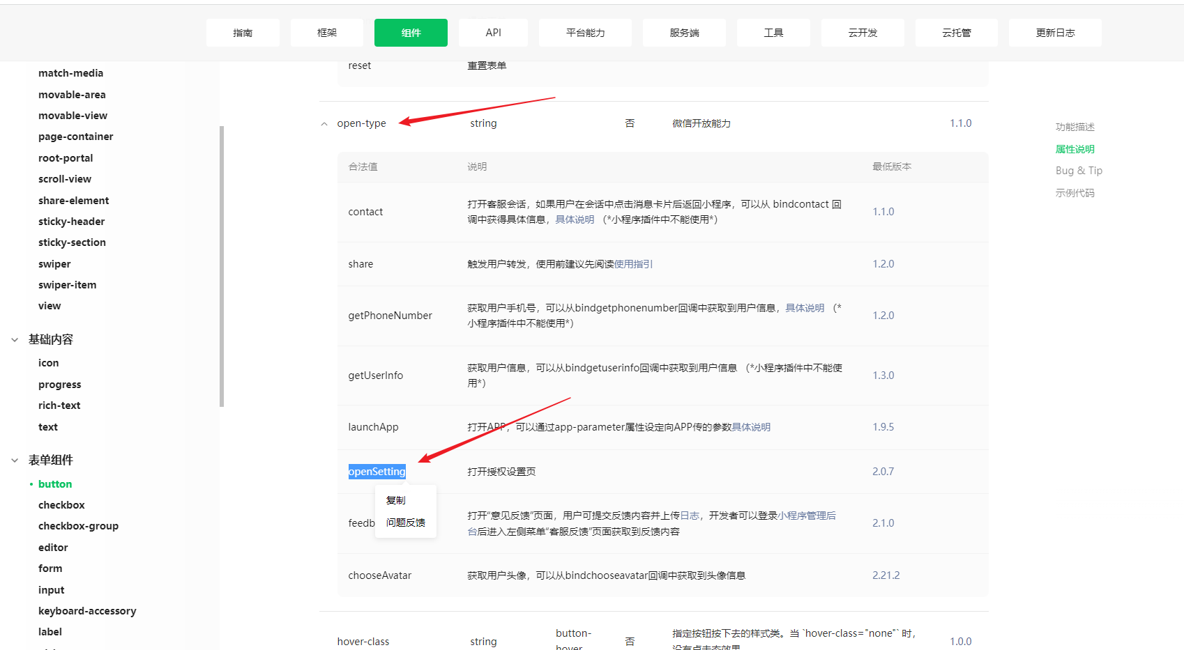Open the 框架 top navigation tab
This screenshot has height=650, width=1184.
point(327,33)
